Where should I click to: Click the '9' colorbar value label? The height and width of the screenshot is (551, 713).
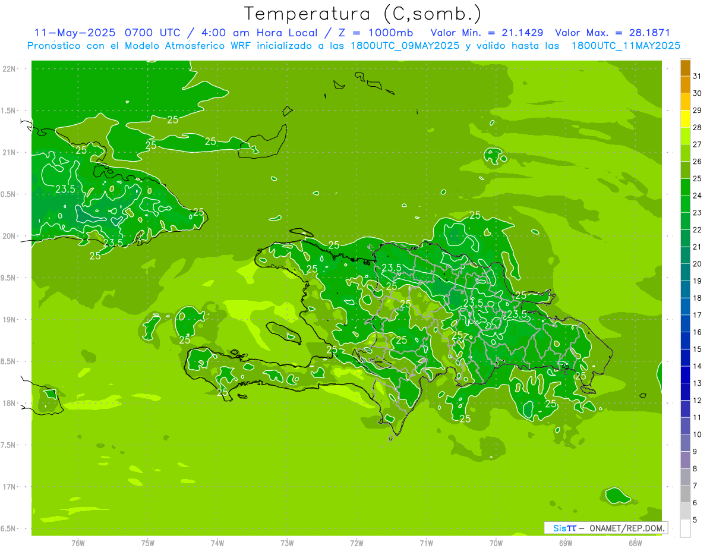(695, 452)
